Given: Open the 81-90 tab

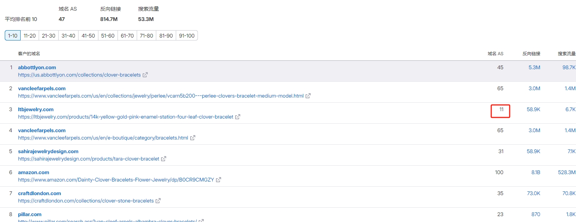Looking at the screenshot, I should click(166, 35).
